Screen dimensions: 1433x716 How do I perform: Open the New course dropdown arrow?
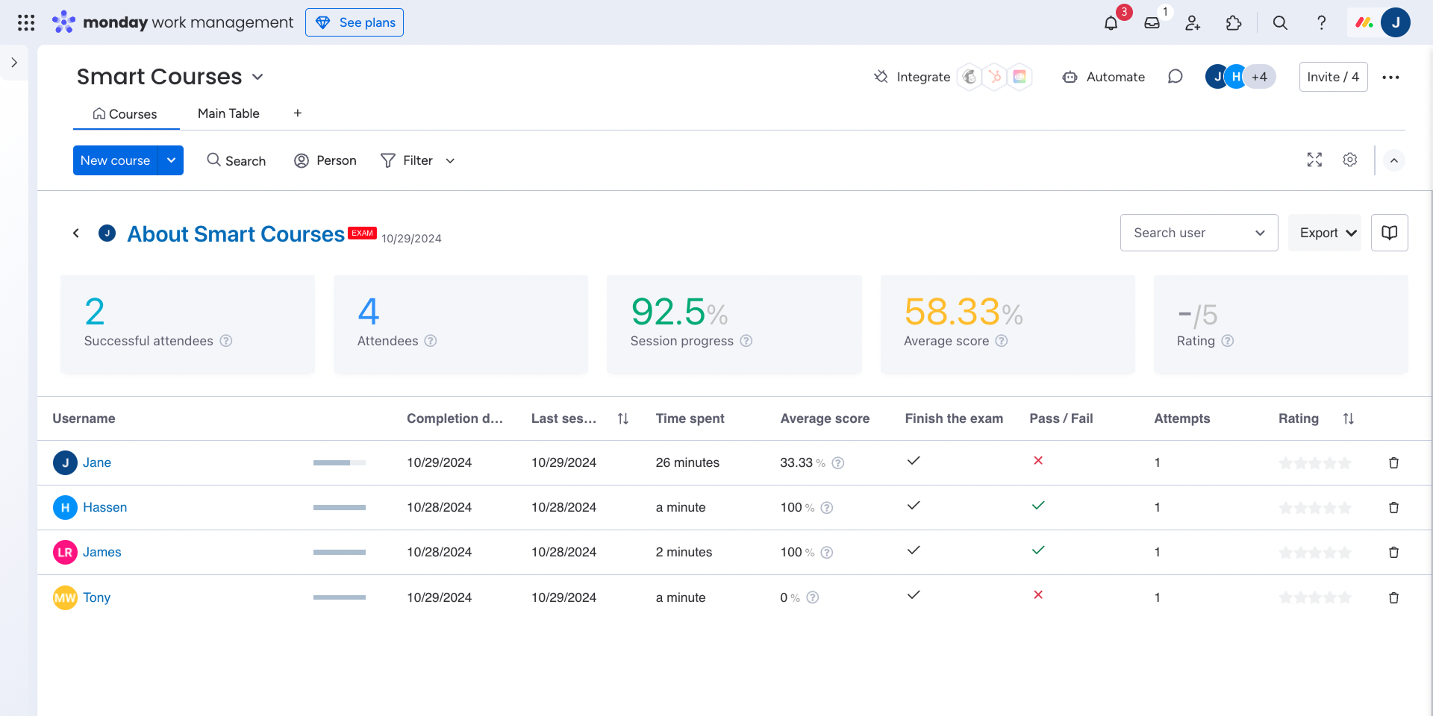171,160
